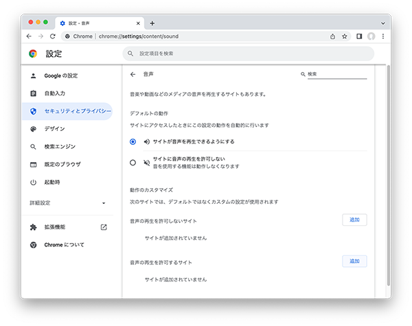The height and width of the screenshot is (326, 412).
Task: Open a new tab with the plus button
Action: [152, 23]
